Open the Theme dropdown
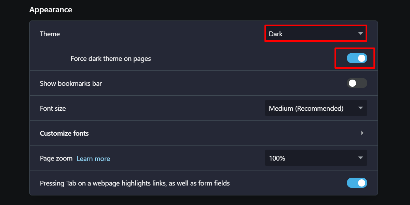 pos(315,33)
